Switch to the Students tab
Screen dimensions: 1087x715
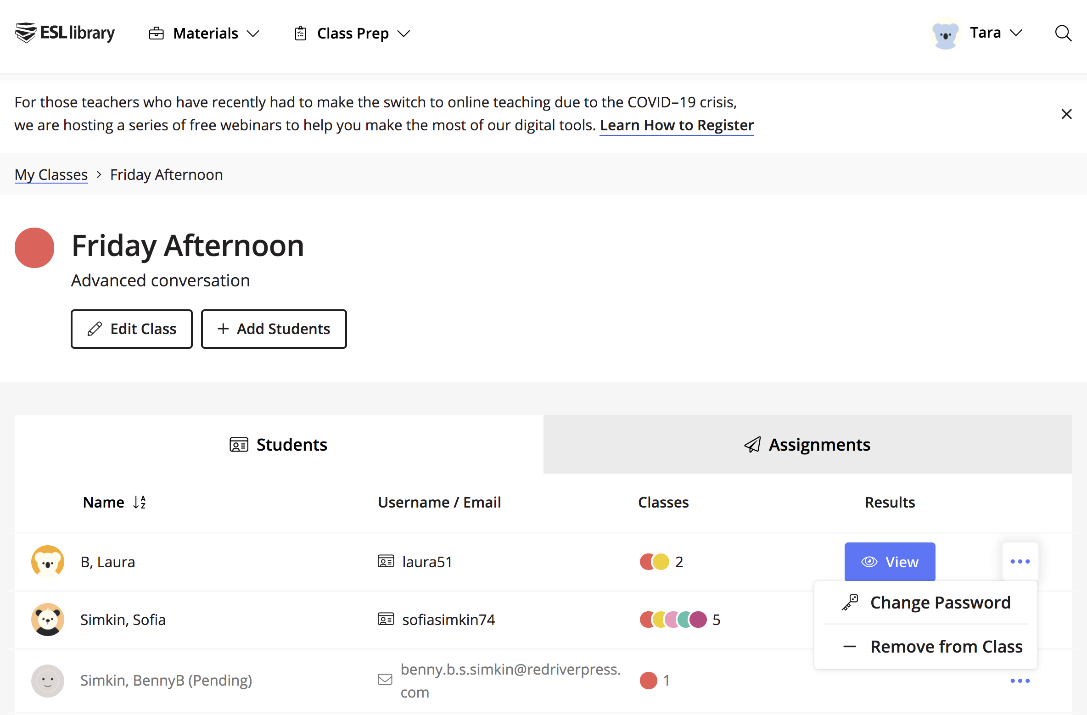[x=279, y=445]
